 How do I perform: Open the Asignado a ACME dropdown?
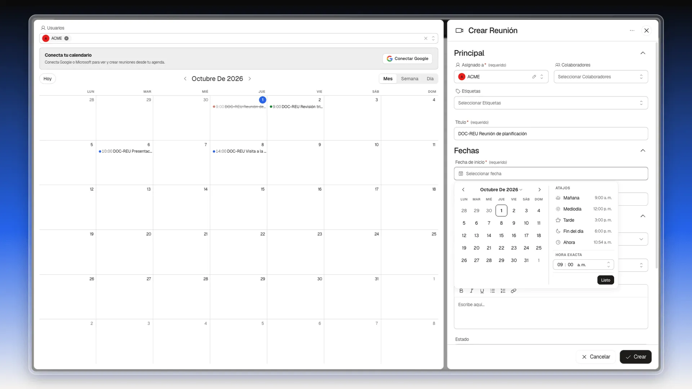(501, 77)
